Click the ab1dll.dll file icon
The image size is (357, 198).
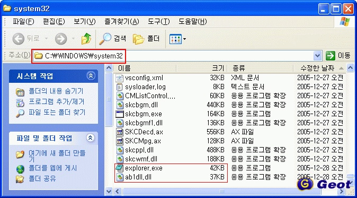point(120,177)
